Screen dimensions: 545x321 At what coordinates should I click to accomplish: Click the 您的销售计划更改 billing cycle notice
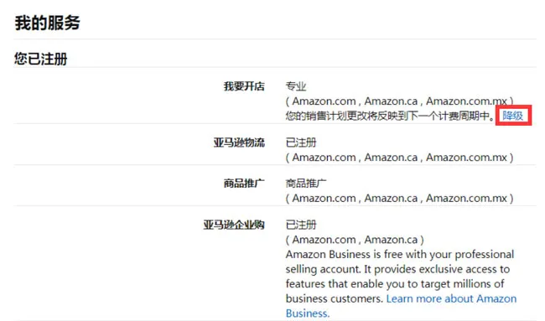[390, 116]
